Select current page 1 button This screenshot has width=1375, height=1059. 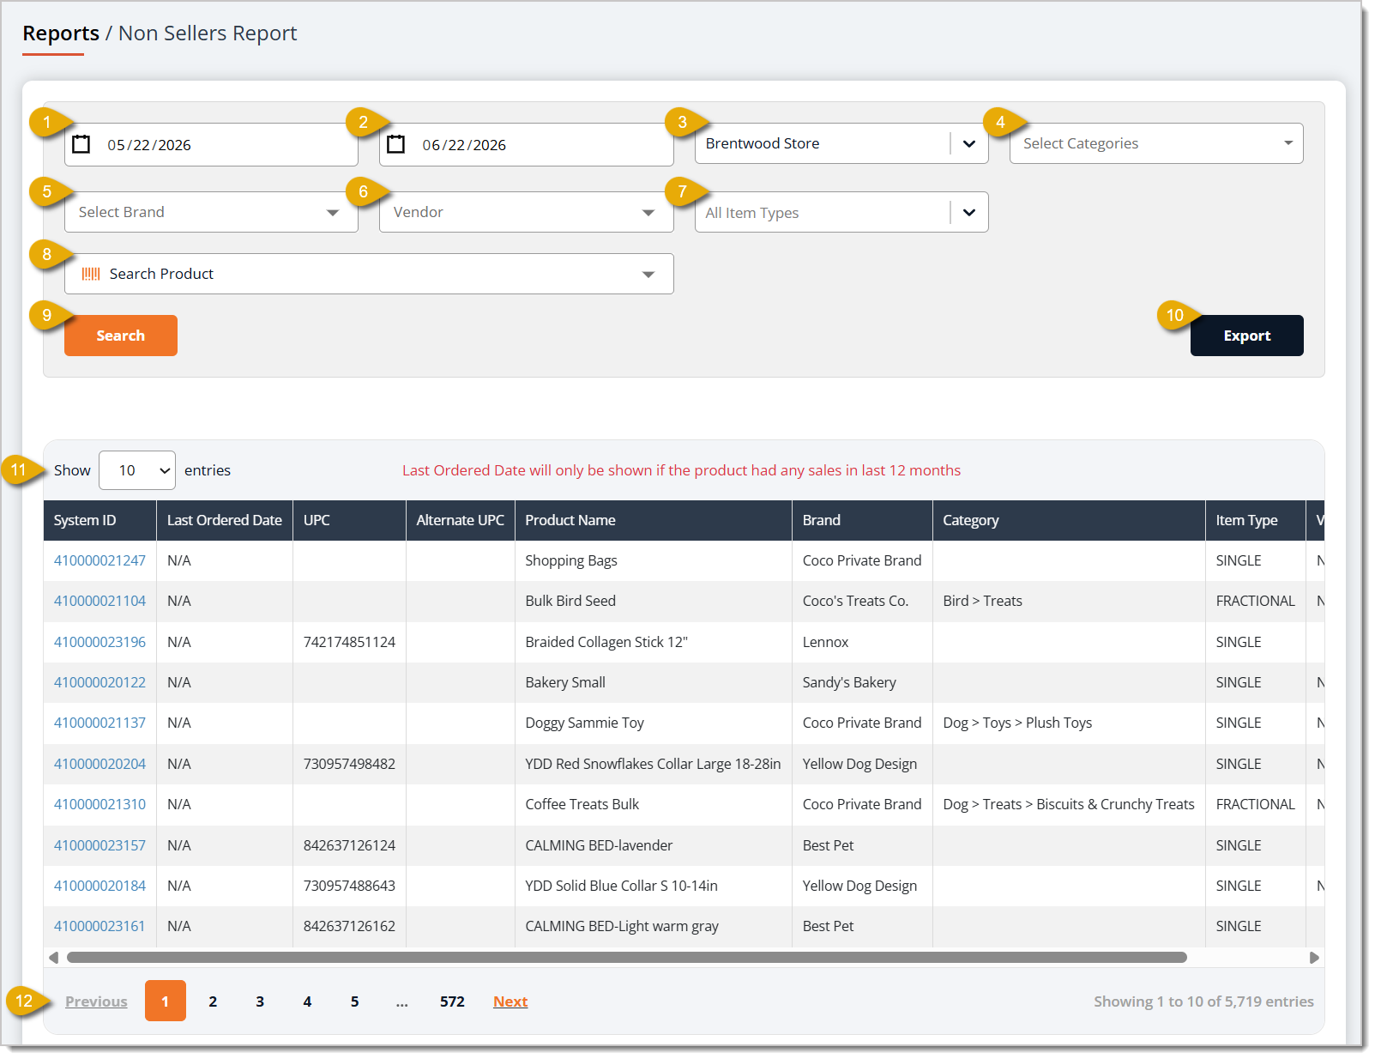pyautogui.click(x=166, y=1001)
